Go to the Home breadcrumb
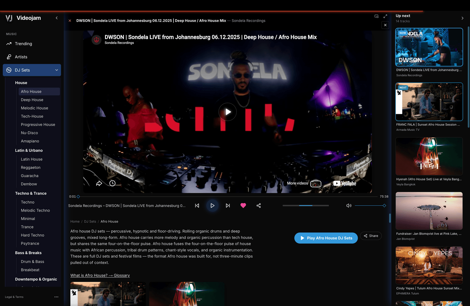The width and height of the screenshot is (470, 306). coord(75,222)
